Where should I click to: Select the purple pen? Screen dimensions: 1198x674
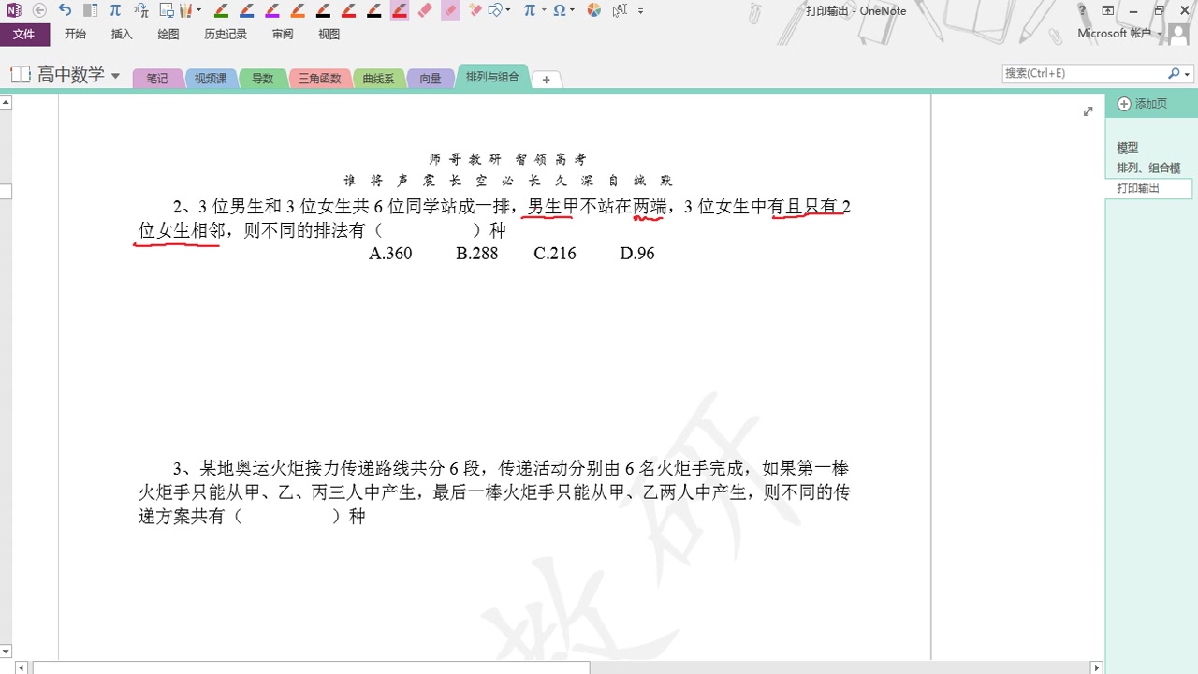pyautogui.click(x=271, y=10)
